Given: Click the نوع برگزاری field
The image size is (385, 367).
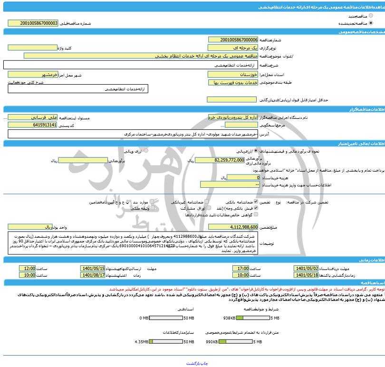Looking at the screenshot, I should pos(233,48).
